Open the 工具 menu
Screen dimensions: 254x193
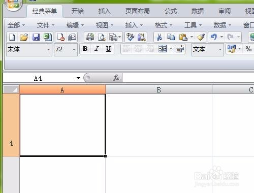[193, 25]
